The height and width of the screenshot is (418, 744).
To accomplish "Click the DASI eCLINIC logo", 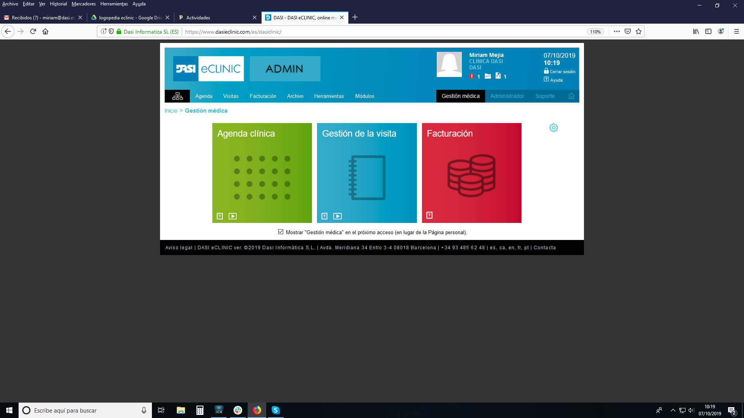I will coord(208,69).
